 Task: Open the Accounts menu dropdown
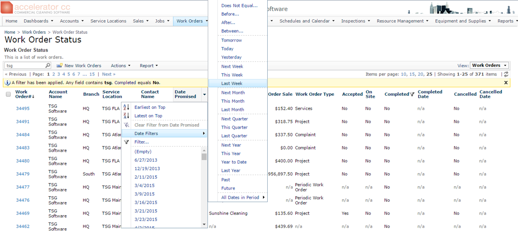click(72, 21)
